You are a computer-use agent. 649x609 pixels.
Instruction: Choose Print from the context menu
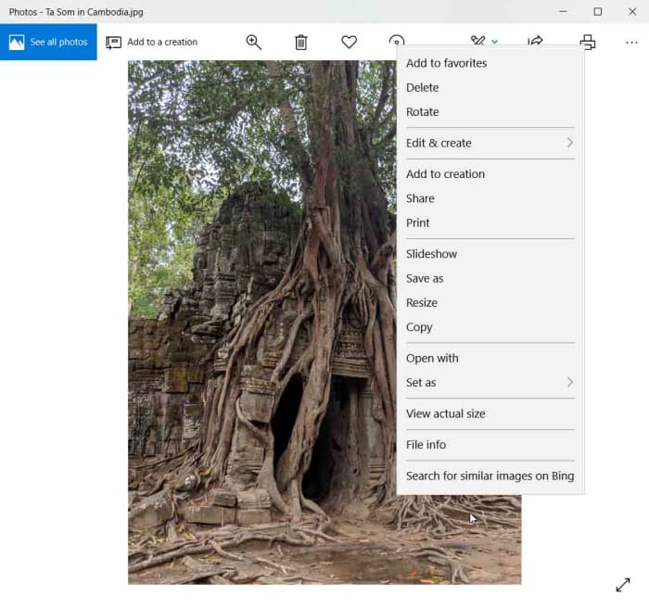pyautogui.click(x=490, y=223)
